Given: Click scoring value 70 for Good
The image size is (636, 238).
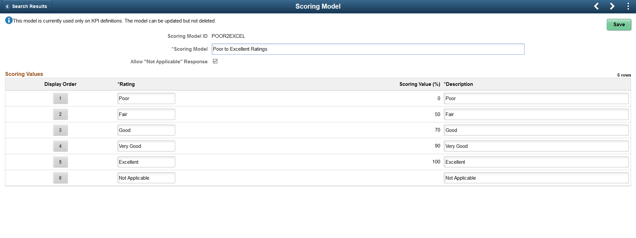Looking at the screenshot, I should point(438,130).
